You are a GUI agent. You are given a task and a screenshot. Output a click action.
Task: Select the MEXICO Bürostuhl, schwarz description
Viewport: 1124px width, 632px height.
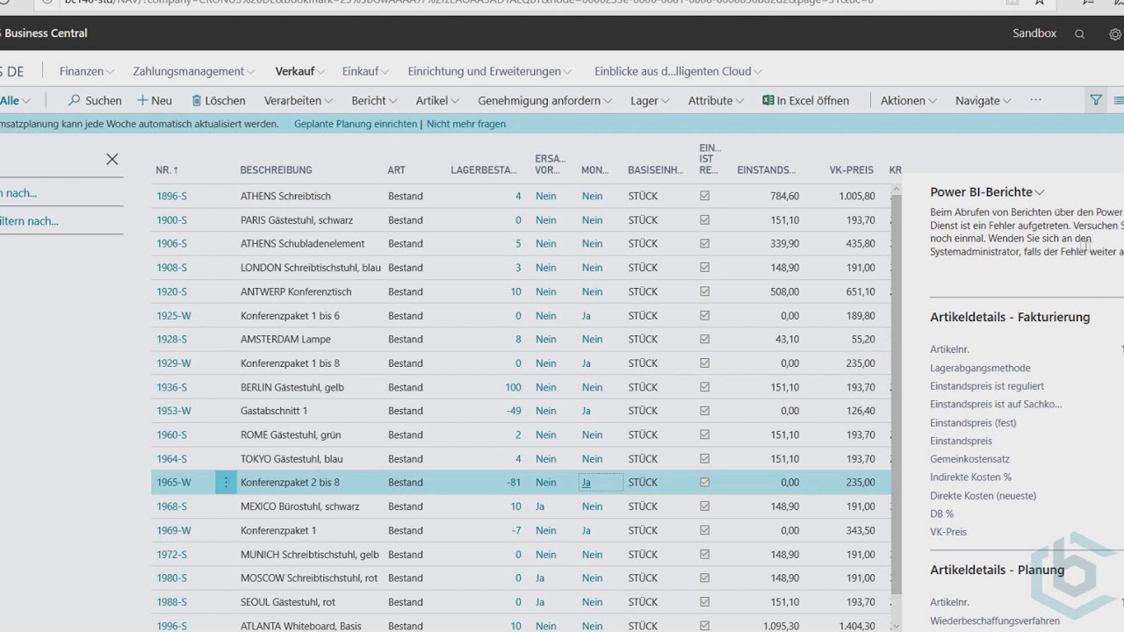coord(299,506)
